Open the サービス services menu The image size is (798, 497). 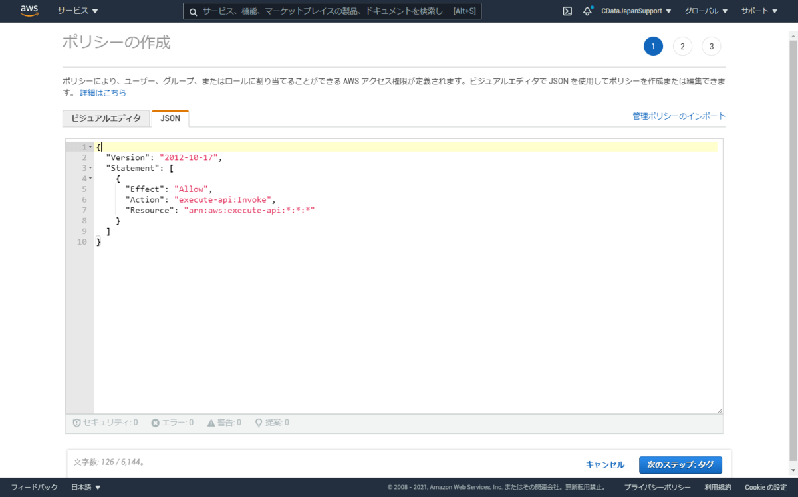tap(78, 11)
